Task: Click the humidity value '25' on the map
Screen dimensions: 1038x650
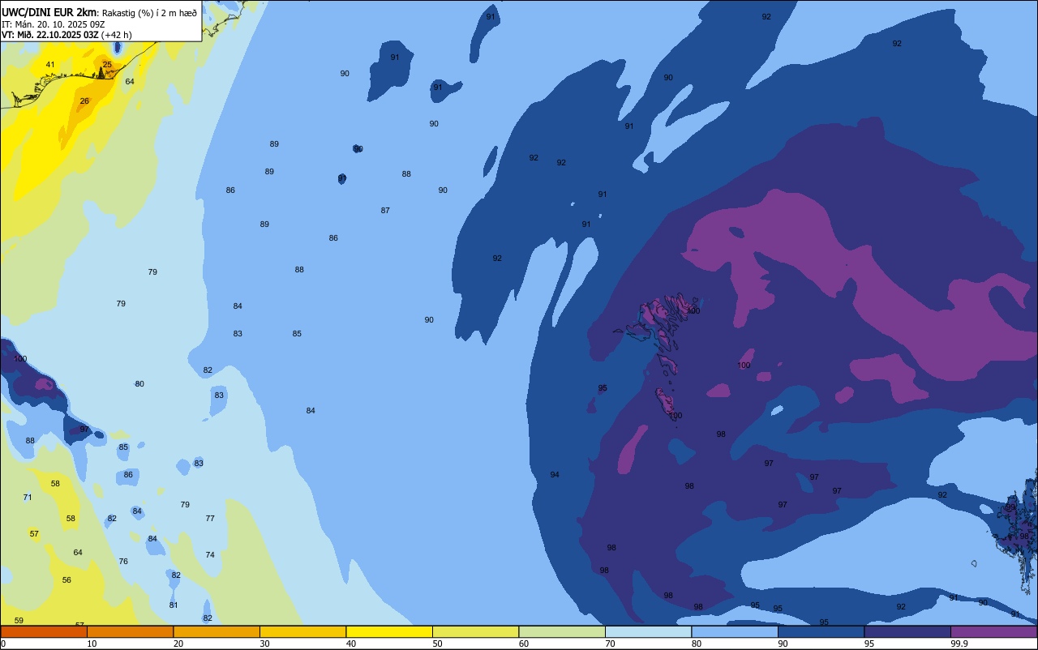Action: [x=107, y=65]
